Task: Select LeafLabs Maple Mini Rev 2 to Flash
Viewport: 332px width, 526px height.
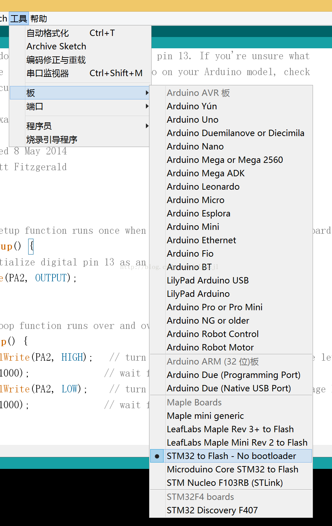Action: [231, 443]
